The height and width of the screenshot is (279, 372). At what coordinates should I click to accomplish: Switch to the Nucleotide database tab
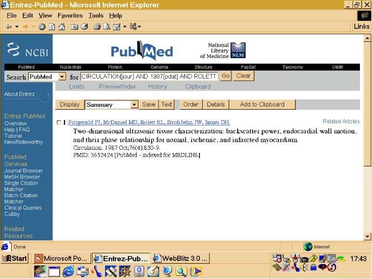71,67
